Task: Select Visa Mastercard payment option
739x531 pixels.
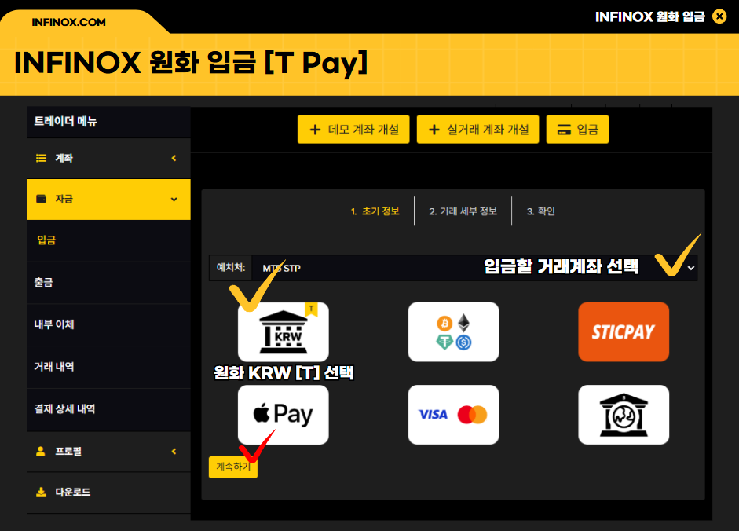Action: pyautogui.click(x=453, y=415)
